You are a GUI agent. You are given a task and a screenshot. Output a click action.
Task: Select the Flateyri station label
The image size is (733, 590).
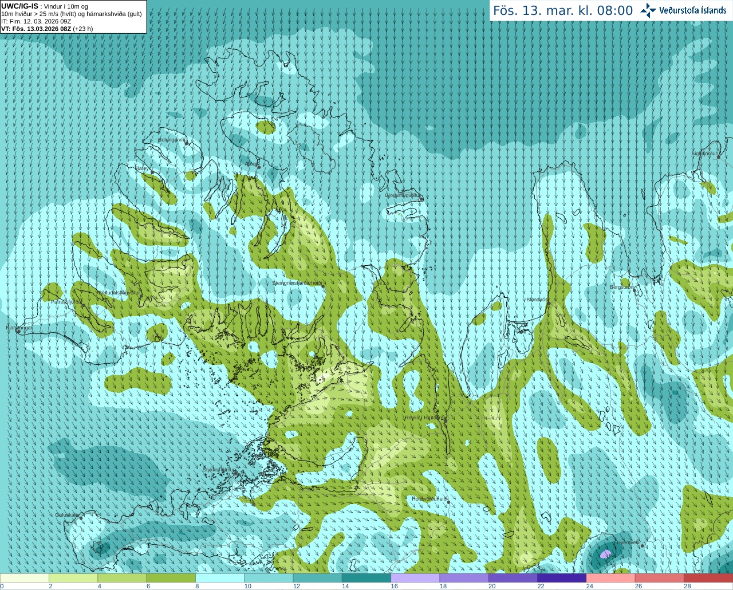pyautogui.click(x=143, y=168)
